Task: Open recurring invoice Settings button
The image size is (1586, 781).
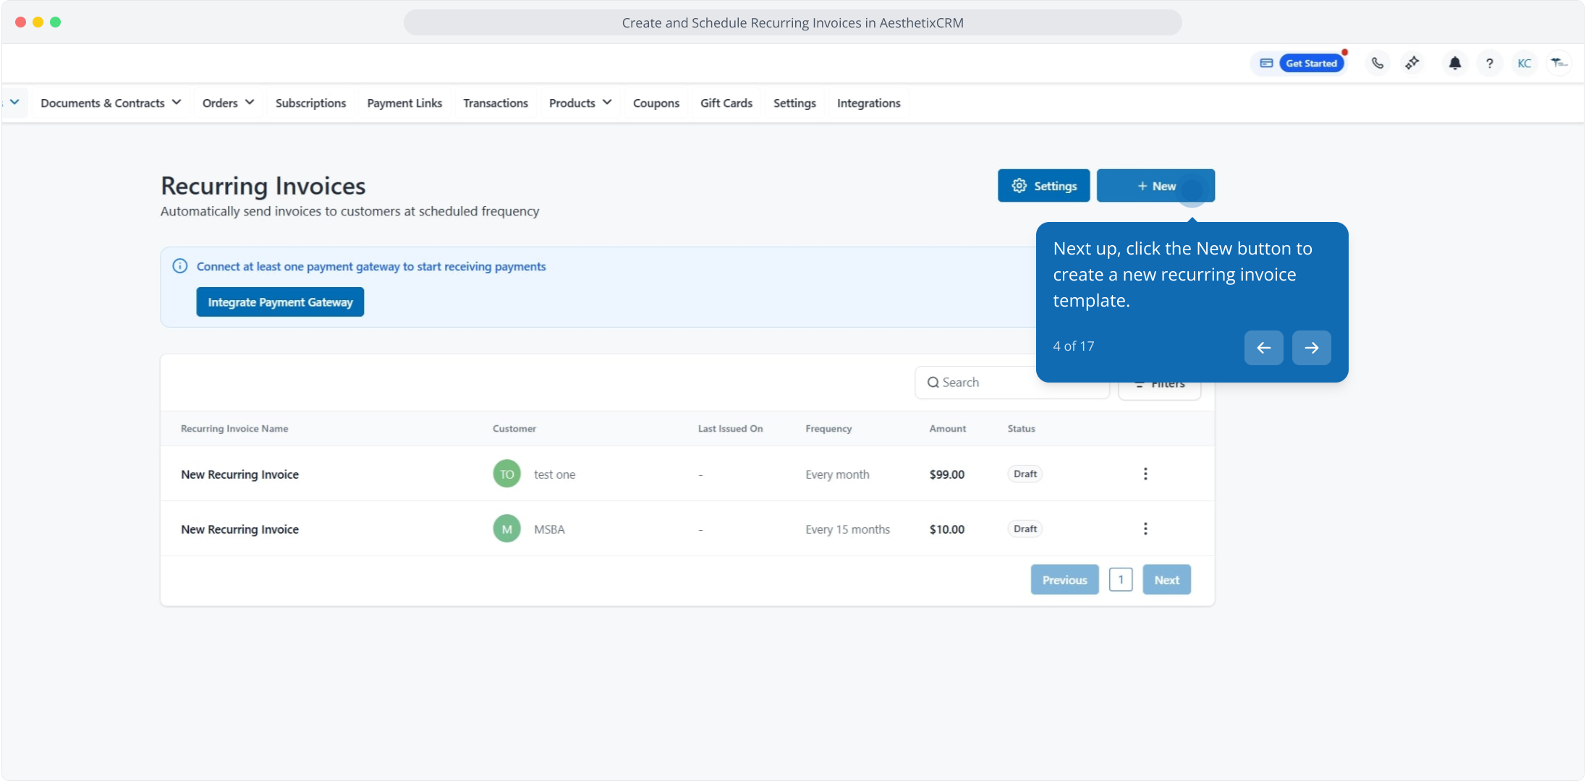Action: 1043,187
